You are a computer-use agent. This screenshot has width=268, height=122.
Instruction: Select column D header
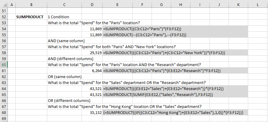[x=92, y=5]
